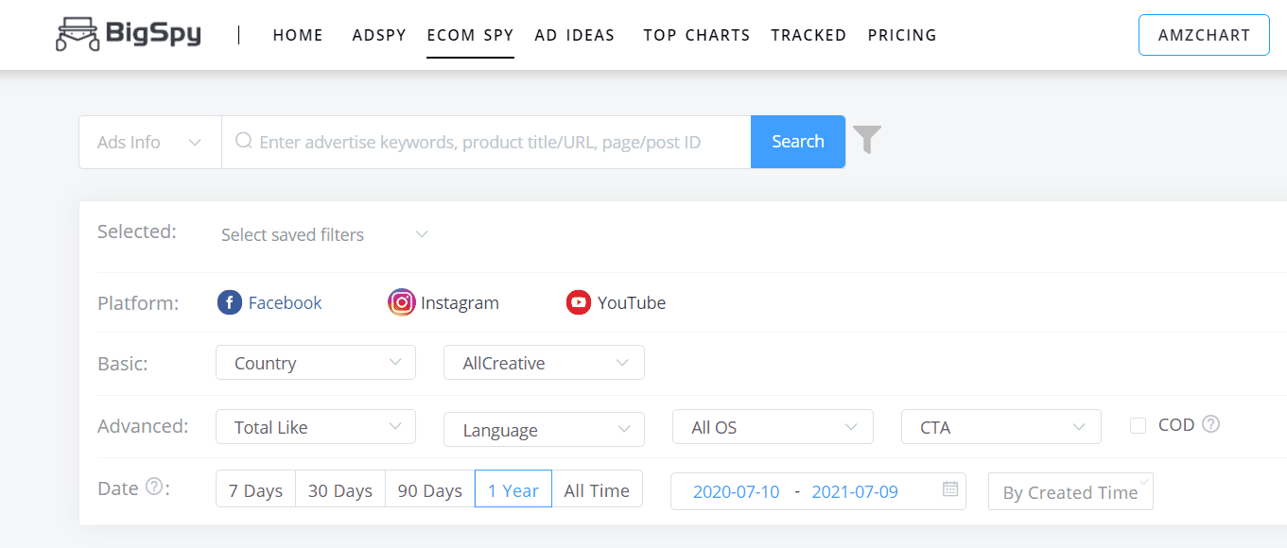
Task: Click the blue Search button
Action: click(x=798, y=142)
